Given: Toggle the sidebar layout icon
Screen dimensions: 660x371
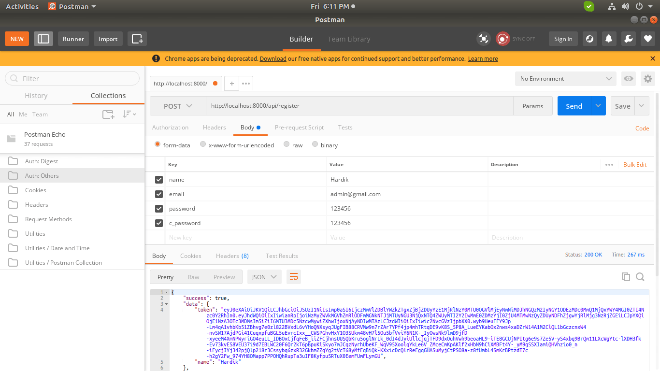Looking at the screenshot, I should pos(43,39).
